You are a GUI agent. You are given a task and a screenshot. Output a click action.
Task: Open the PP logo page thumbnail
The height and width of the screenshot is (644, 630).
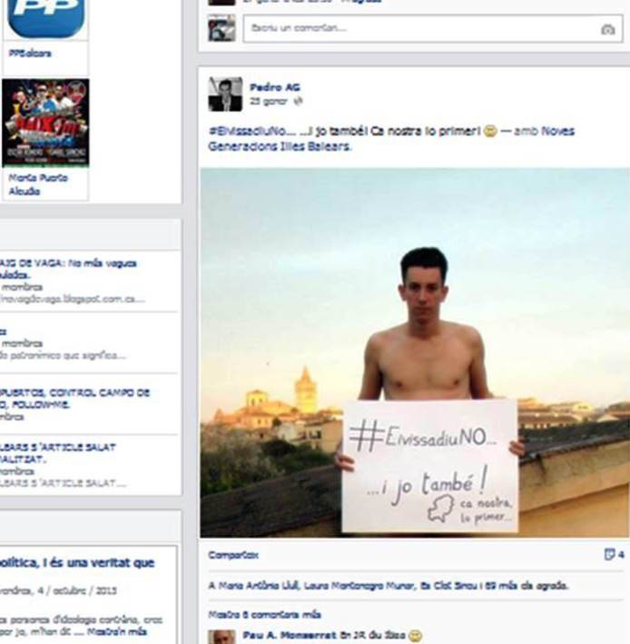pyautogui.click(x=46, y=19)
